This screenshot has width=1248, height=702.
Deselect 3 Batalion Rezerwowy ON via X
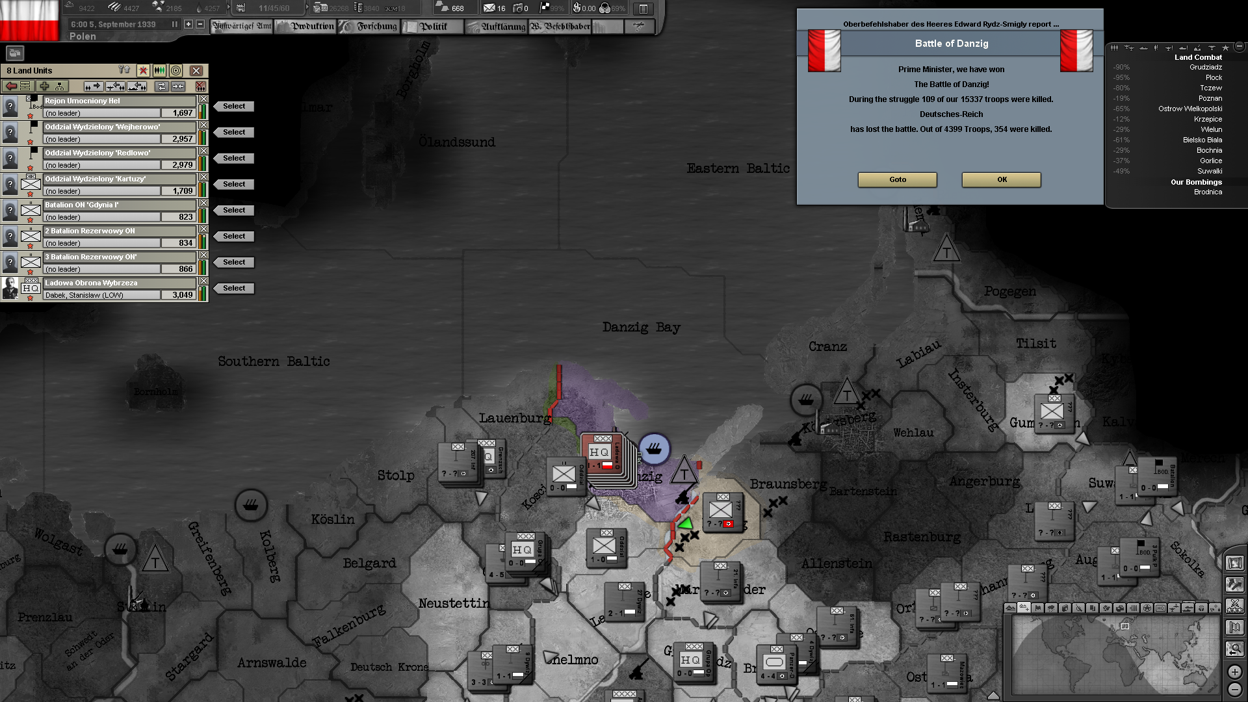203,255
